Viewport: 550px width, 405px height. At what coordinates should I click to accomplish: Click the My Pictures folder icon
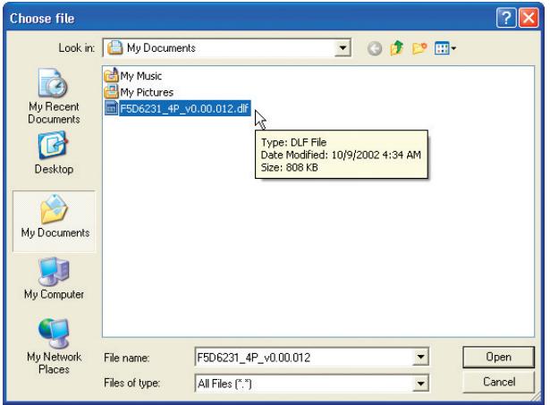[x=112, y=91]
